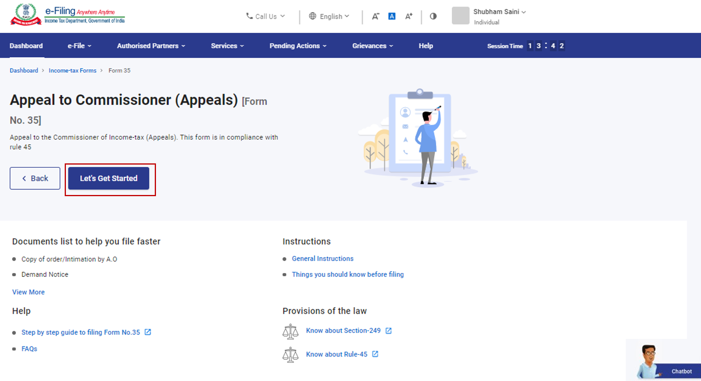This screenshot has width=701, height=381.
Task: Open the General Instructions link
Action: [x=322, y=259]
